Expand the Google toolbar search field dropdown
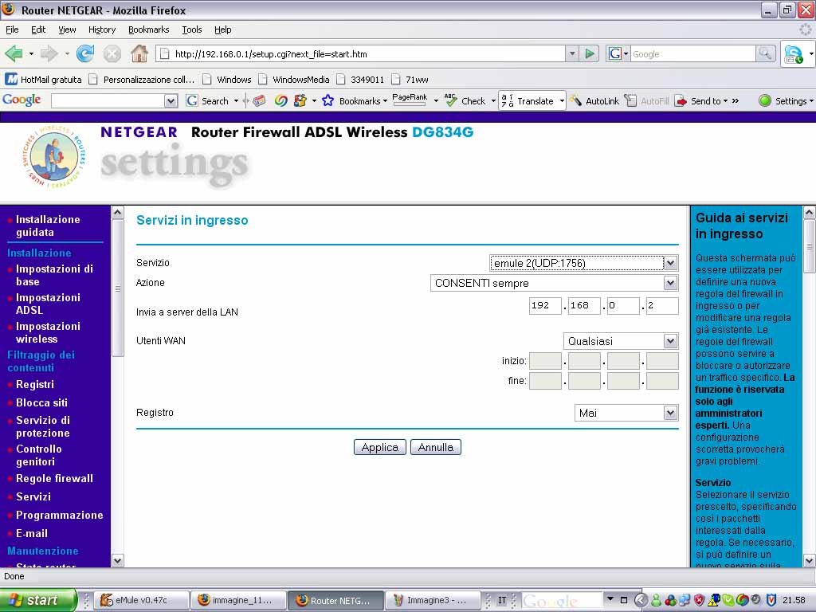Viewport: 816px width, 612px height. 171,101
